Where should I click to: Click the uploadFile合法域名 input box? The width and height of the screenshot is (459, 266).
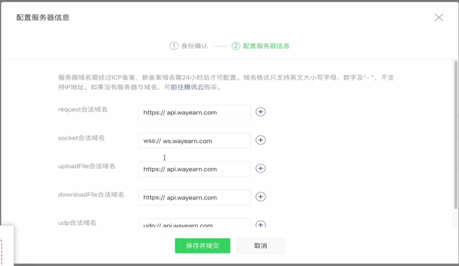[x=194, y=169]
